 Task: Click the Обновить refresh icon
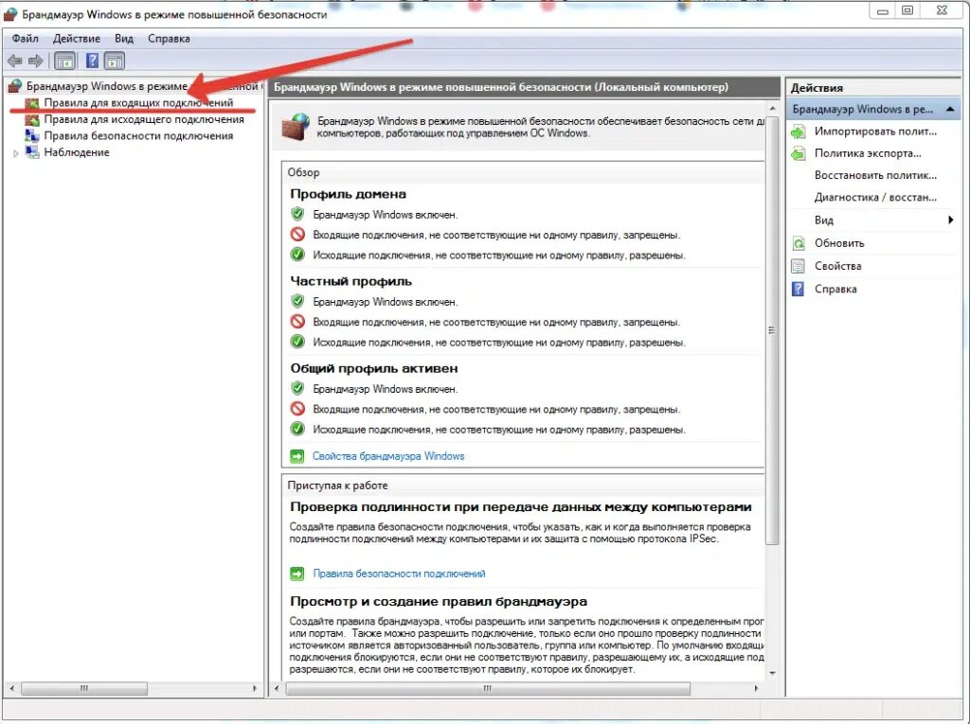coord(799,243)
